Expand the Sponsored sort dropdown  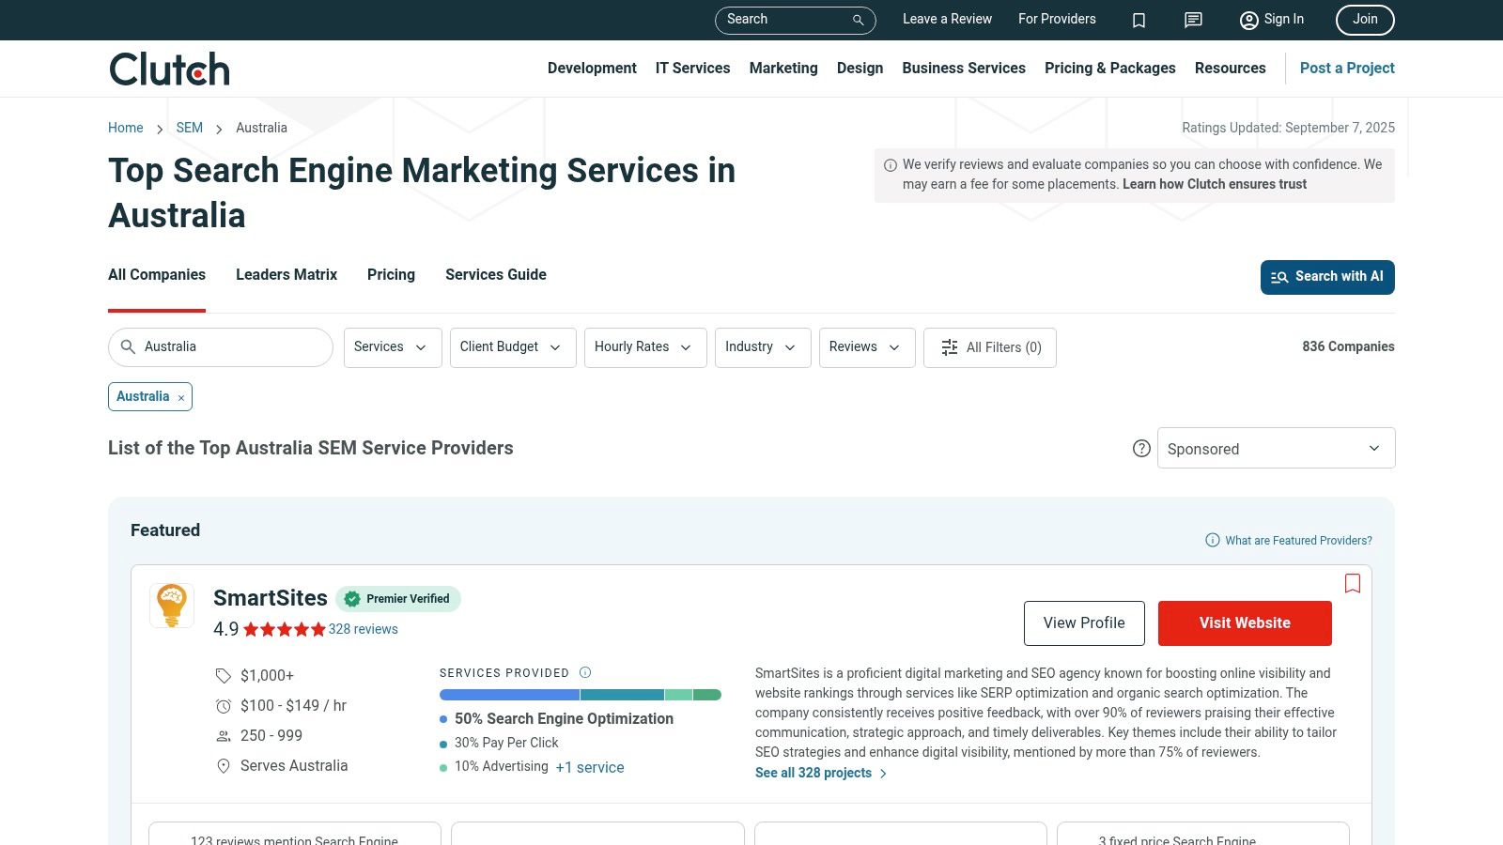pyautogui.click(x=1275, y=449)
